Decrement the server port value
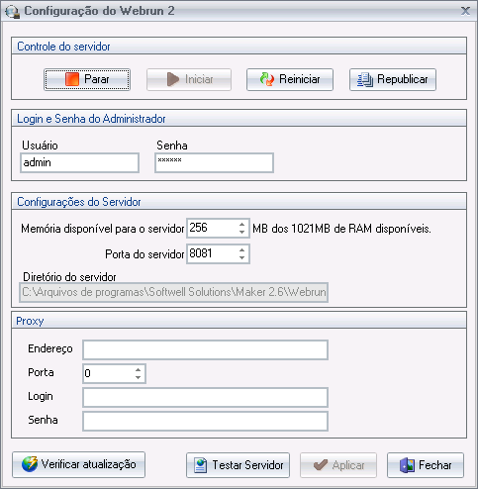The image size is (478, 489). click(242, 257)
